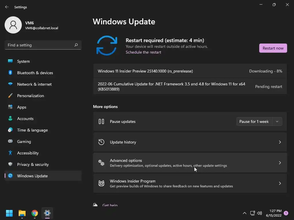Click the Bluetooth & devices icon
This screenshot has height=220, width=294.
coord(10,73)
